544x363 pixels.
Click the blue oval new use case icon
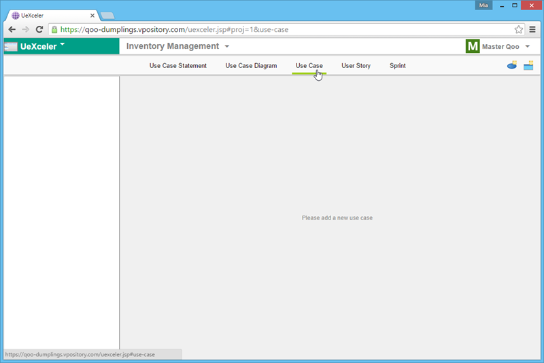click(x=512, y=65)
